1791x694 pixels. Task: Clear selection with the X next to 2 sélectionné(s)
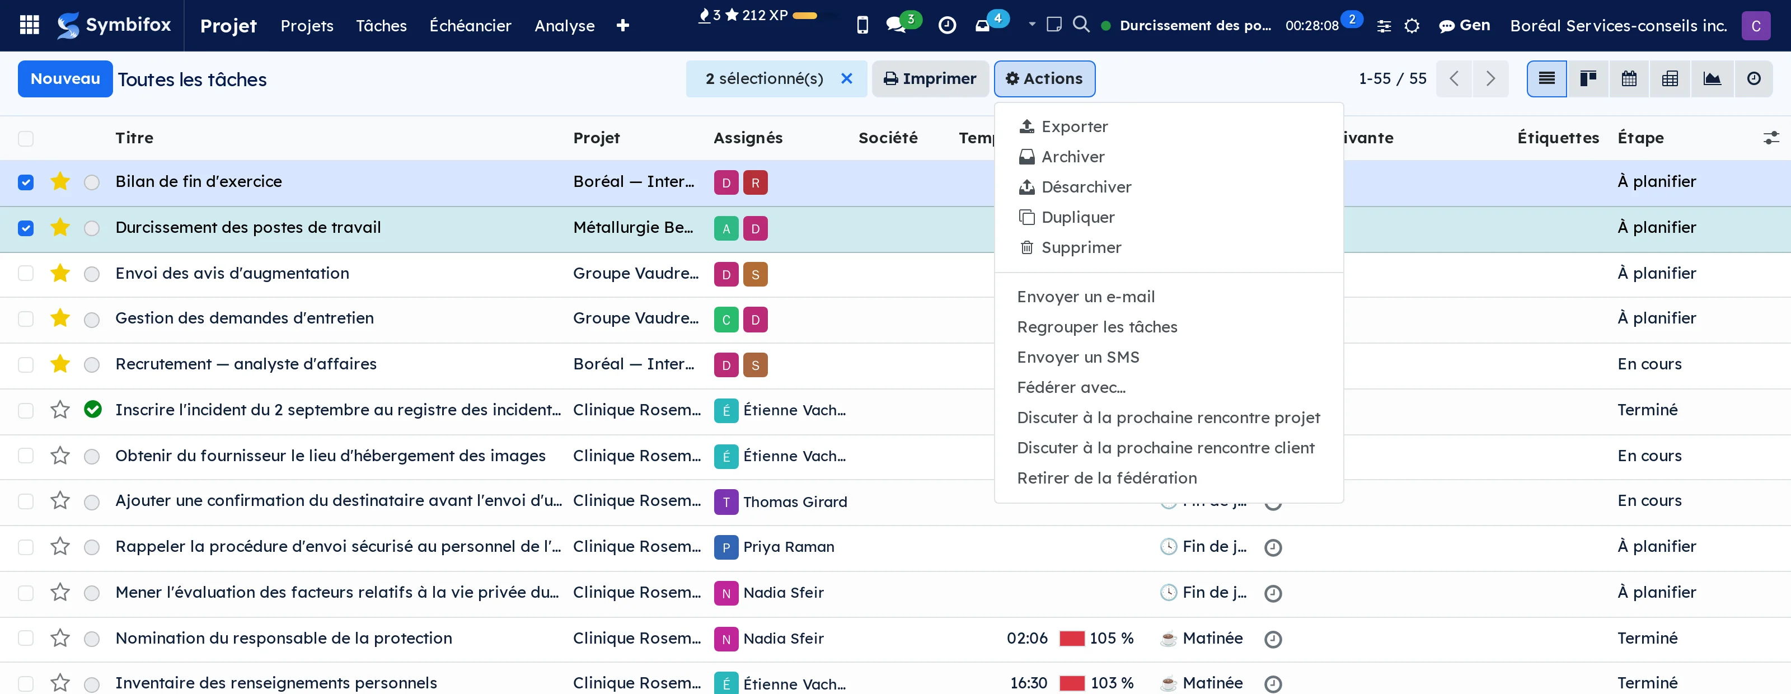click(846, 78)
